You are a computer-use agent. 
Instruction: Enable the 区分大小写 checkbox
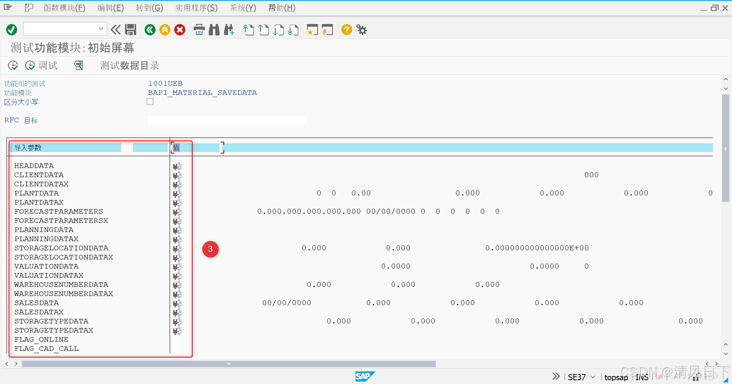click(150, 101)
